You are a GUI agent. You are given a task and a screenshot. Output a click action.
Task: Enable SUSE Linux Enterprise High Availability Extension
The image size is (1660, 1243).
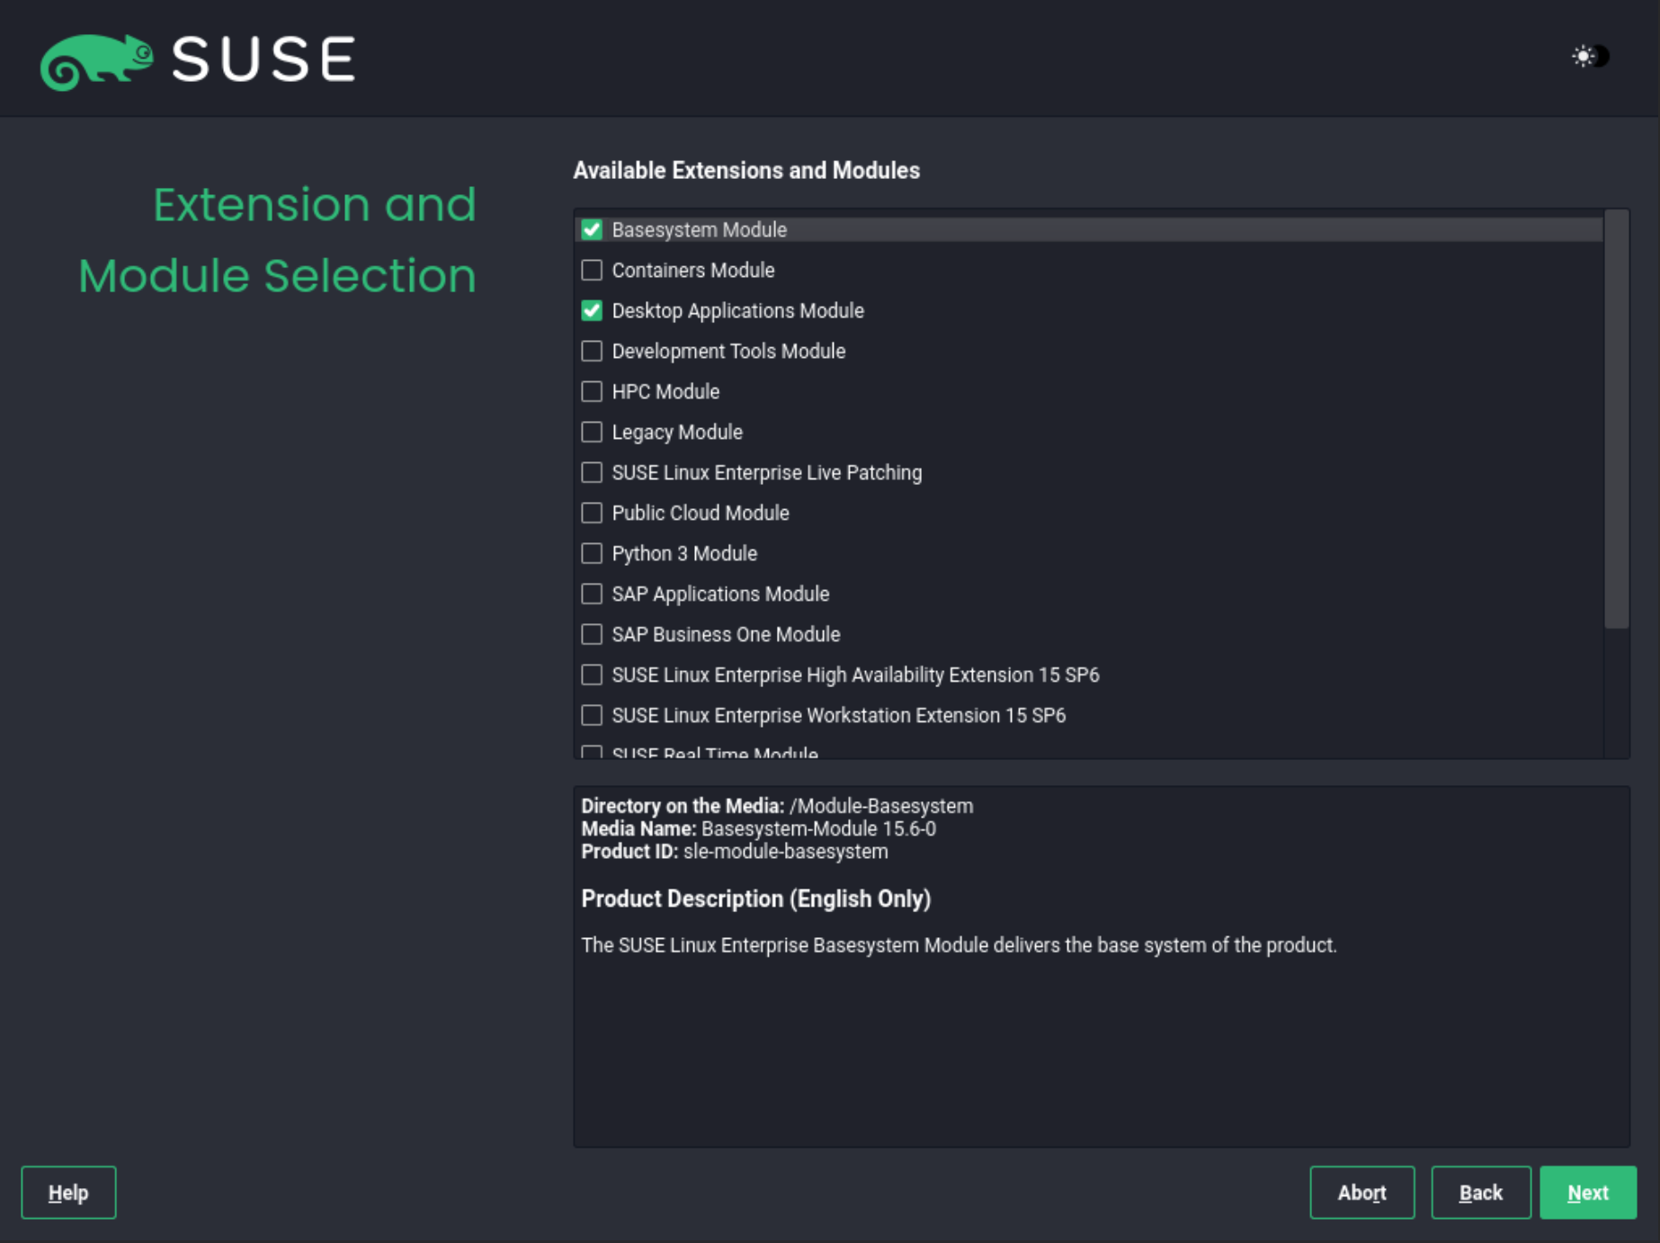pos(592,675)
